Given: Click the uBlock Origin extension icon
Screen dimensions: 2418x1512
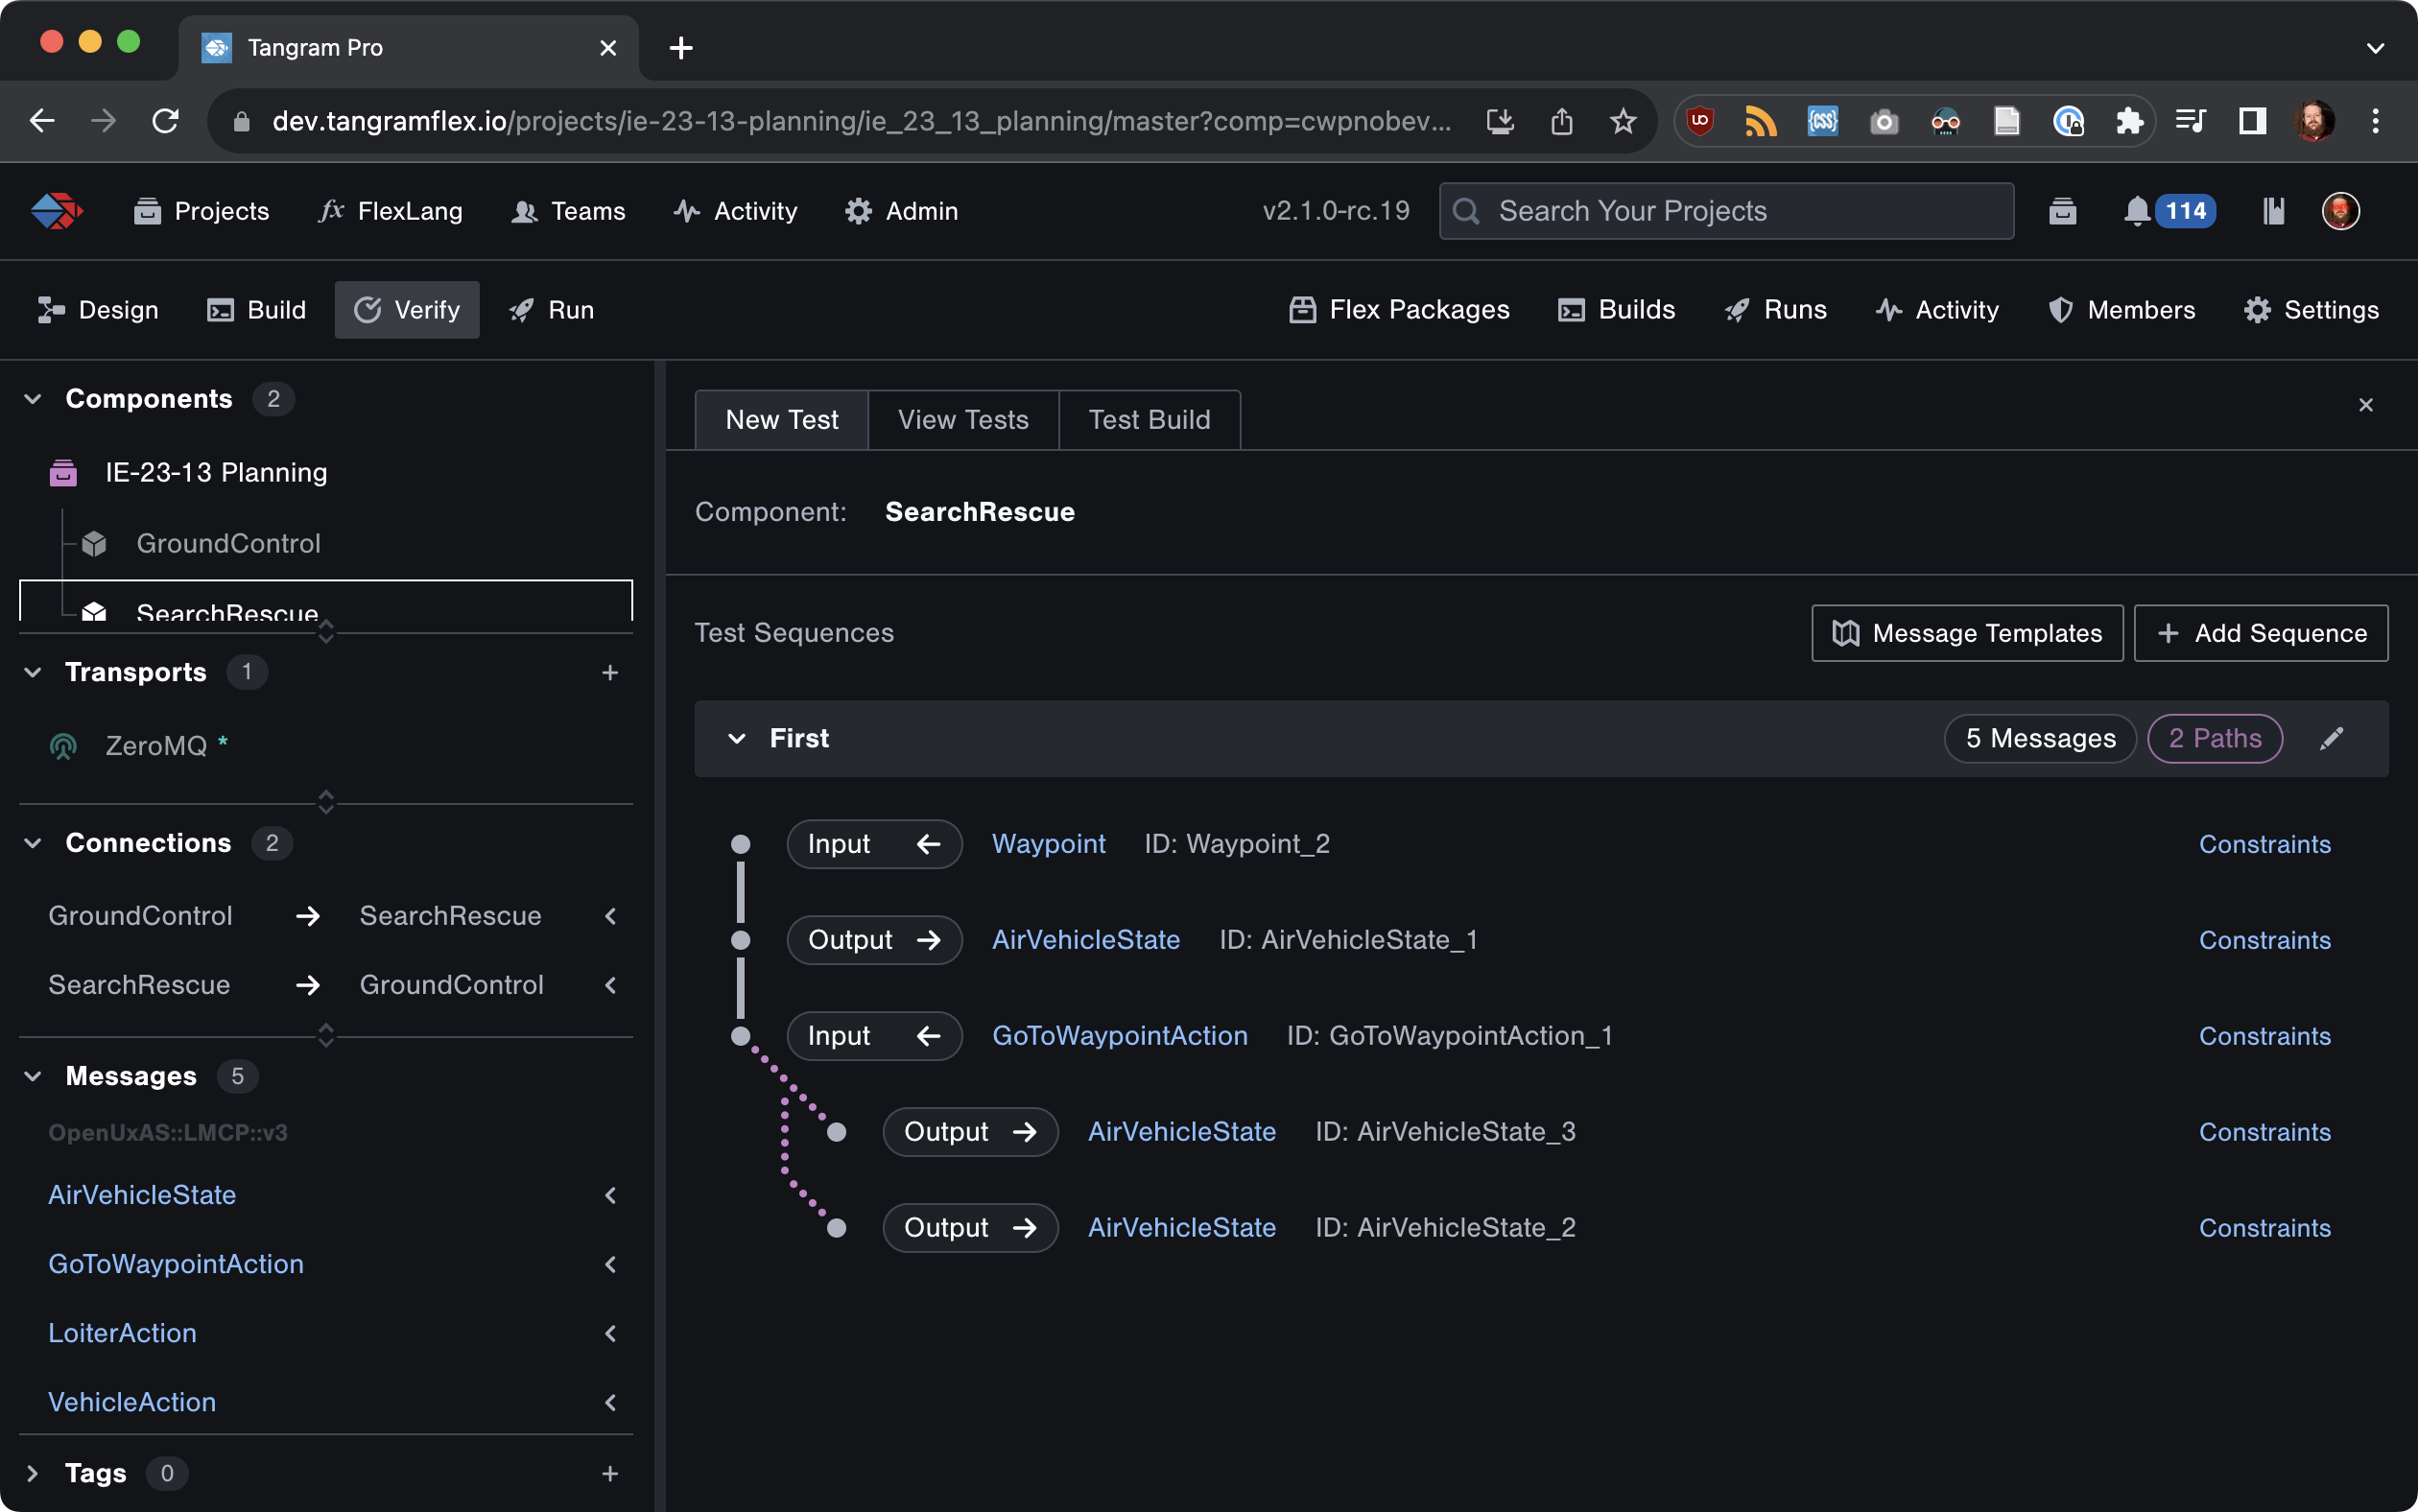Looking at the screenshot, I should 1700,121.
